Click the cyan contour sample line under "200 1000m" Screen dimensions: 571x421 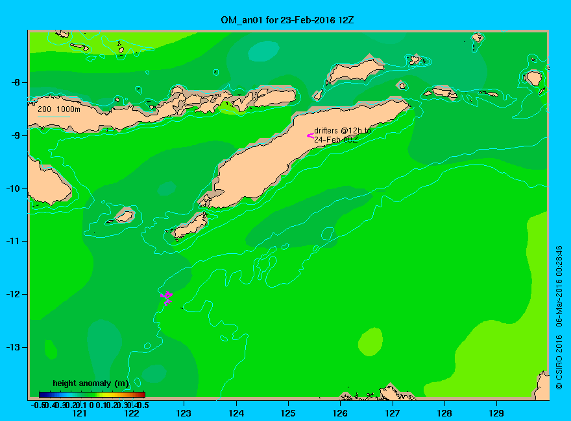pos(54,117)
